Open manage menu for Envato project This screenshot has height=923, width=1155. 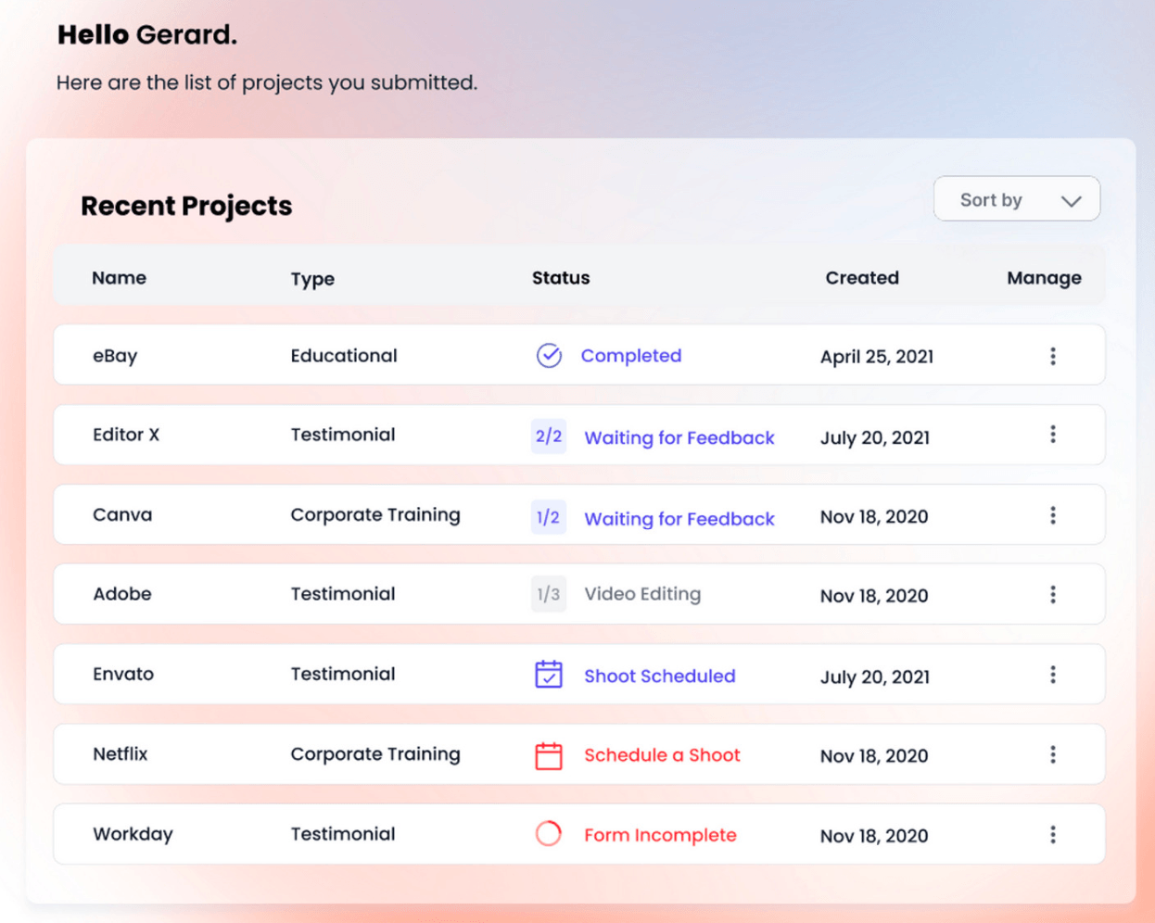pos(1052,675)
